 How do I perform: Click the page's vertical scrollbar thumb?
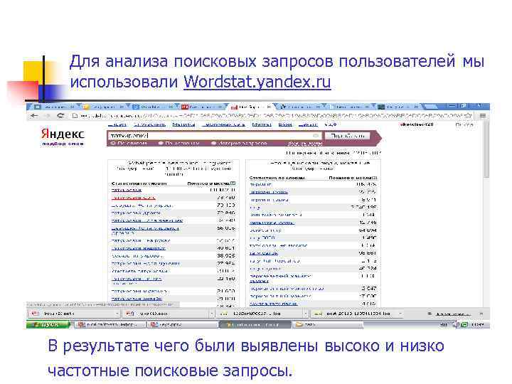tap(486, 149)
